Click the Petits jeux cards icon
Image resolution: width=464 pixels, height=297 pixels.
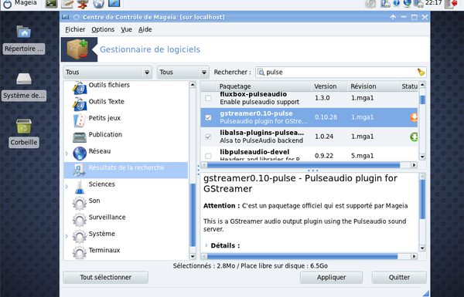coord(80,120)
